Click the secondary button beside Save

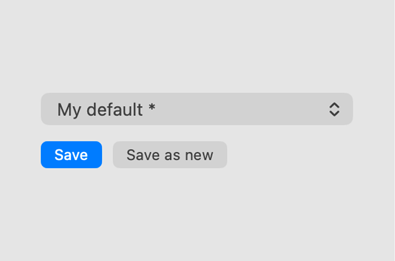170,155
